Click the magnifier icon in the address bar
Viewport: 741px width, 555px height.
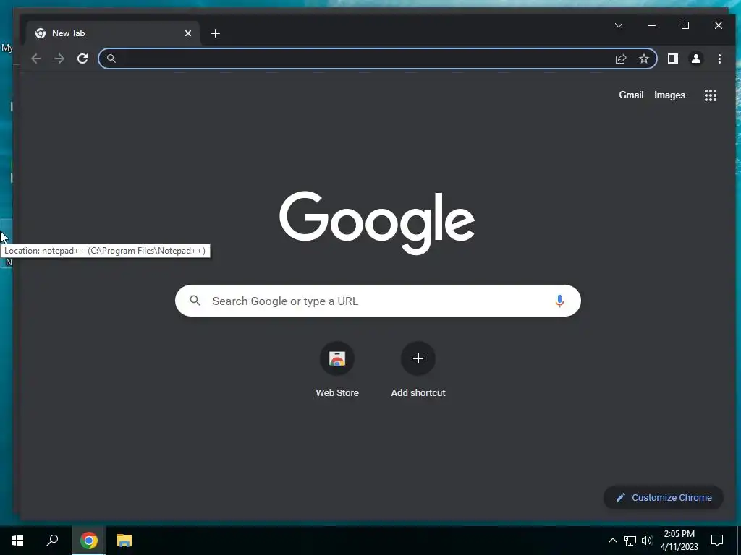(111, 59)
